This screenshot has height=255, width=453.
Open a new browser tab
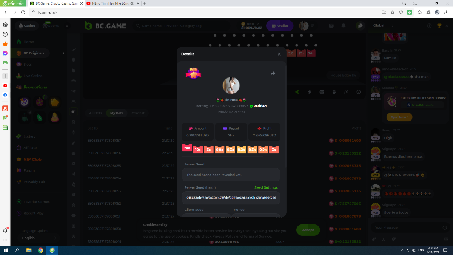pos(145,3)
